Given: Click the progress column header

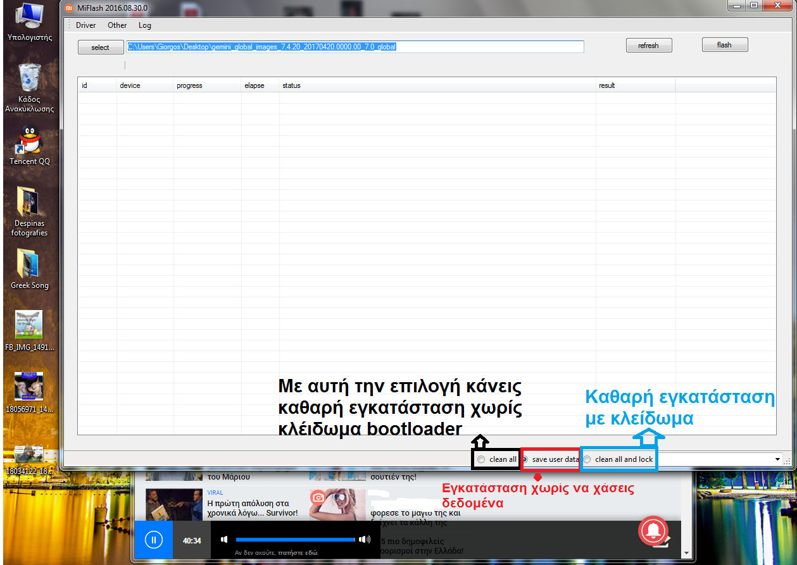Looking at the screenshot, I should point(207,85).
